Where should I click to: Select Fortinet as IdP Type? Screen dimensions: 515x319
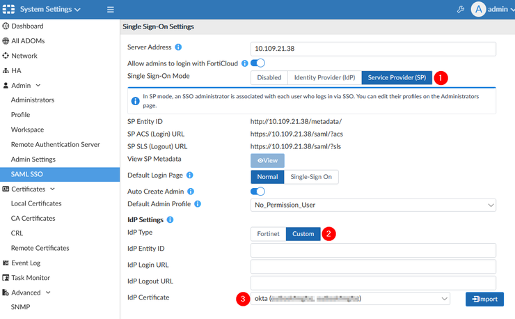point(268,234)
